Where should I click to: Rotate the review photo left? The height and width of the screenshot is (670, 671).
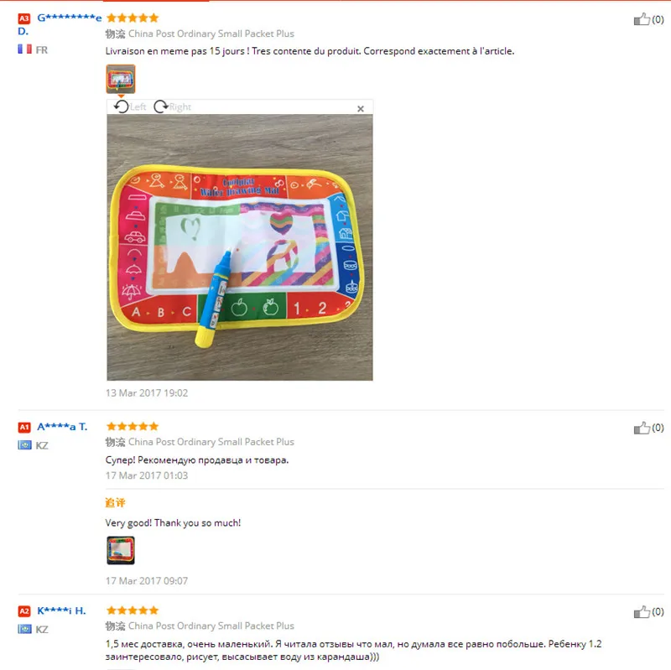tap(130, 106)
